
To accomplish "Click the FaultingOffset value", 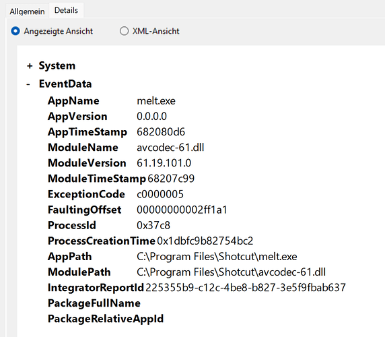I will [182, 210].
